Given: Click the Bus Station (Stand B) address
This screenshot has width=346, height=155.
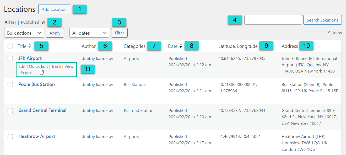Looking at the screenshot, I should pyautogui.click(x=310, y=87).
